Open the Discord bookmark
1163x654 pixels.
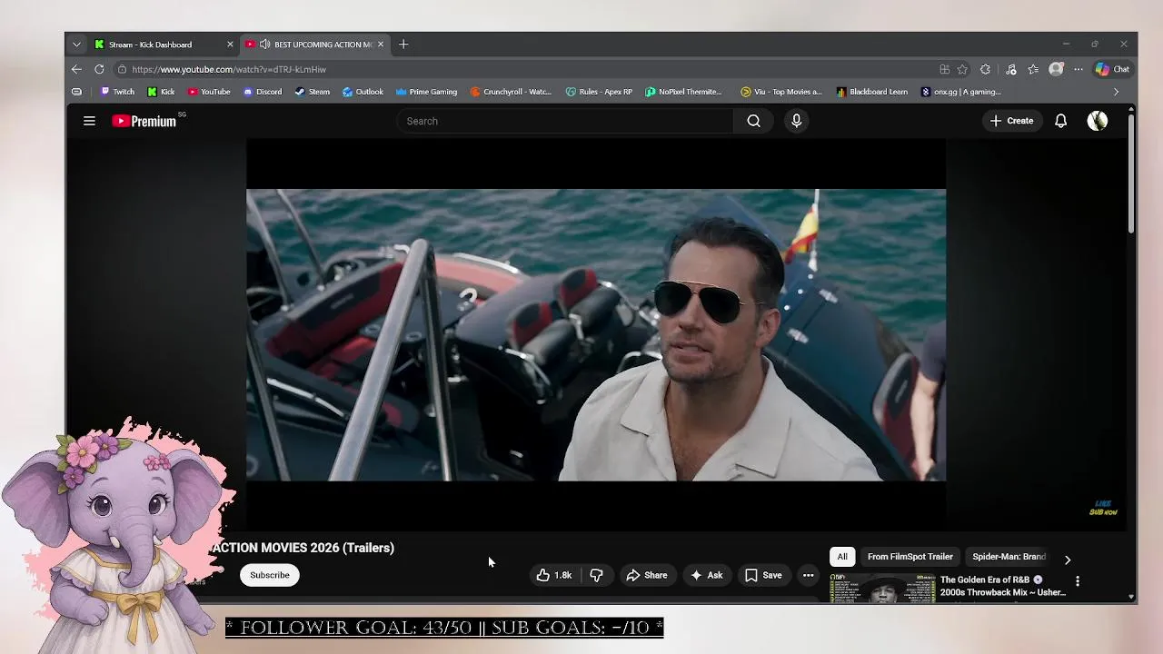click(x=263, y=92)
